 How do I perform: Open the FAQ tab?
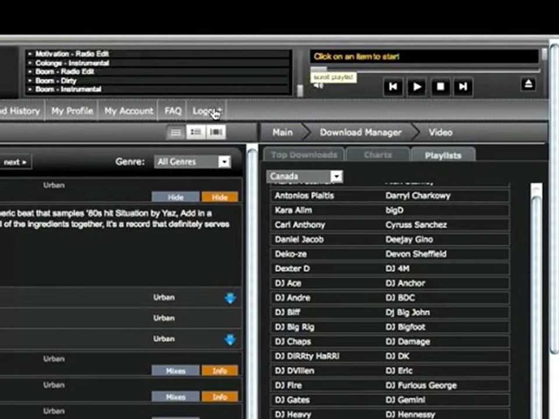tap(173, 111)
